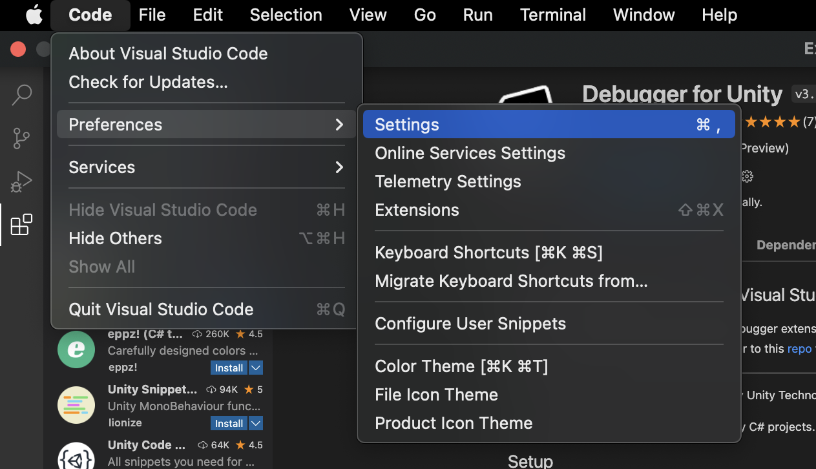Switch to the Dependencies tab
This screenshot has width=816, height=469.
[786, 245]
